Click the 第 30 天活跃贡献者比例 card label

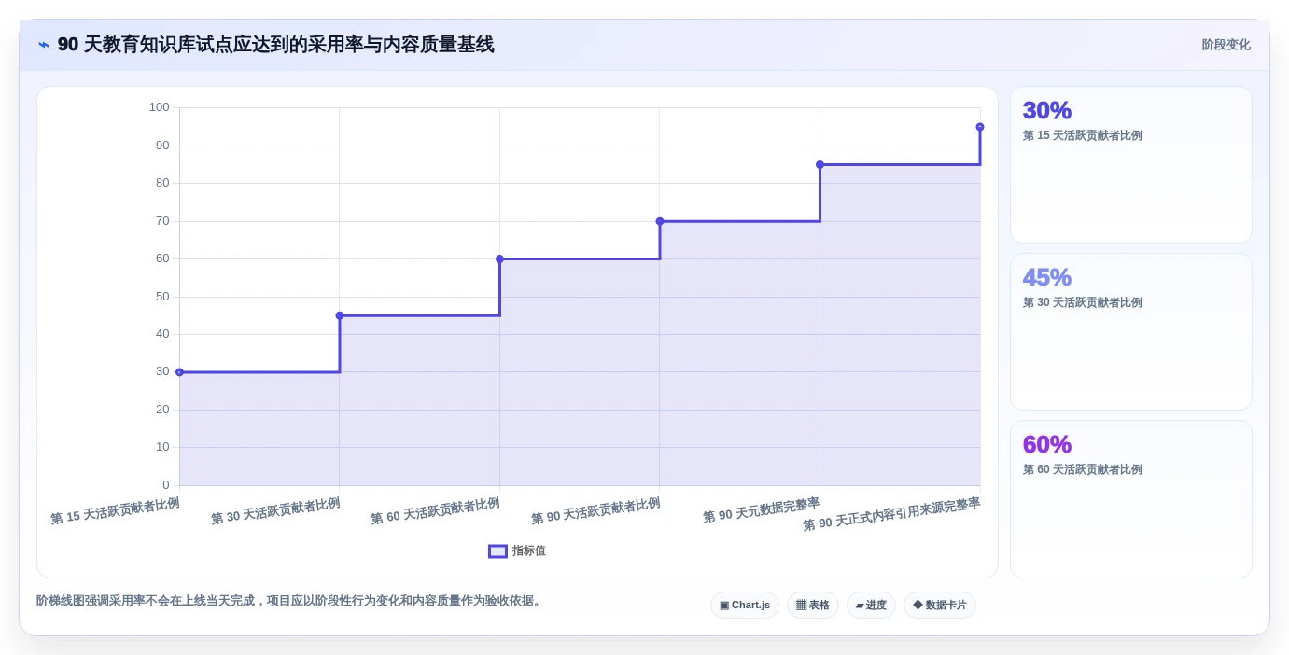coord(1082,302)
